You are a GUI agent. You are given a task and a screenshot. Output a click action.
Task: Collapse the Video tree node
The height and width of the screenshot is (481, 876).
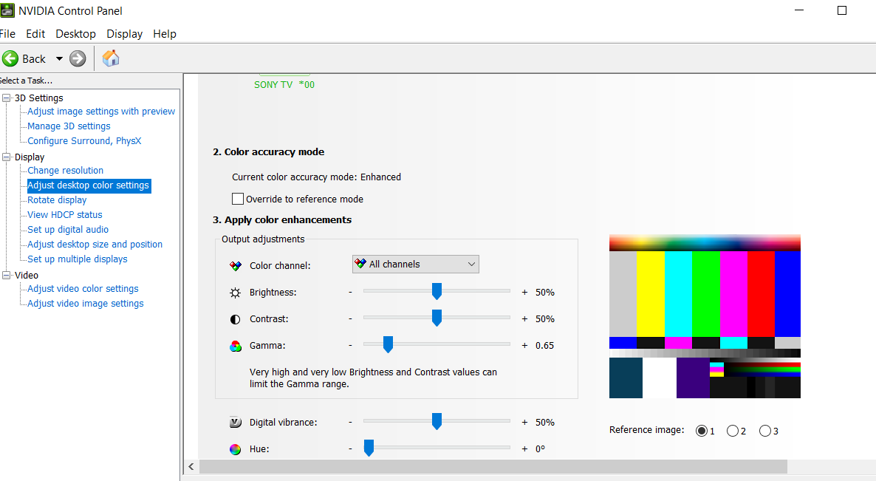click(x=7, y=275)
